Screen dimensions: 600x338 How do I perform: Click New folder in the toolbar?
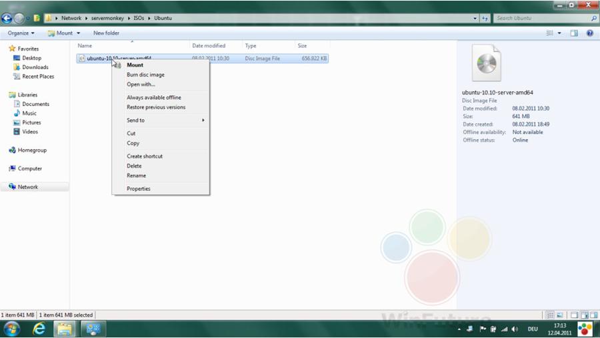click(107, 33)
